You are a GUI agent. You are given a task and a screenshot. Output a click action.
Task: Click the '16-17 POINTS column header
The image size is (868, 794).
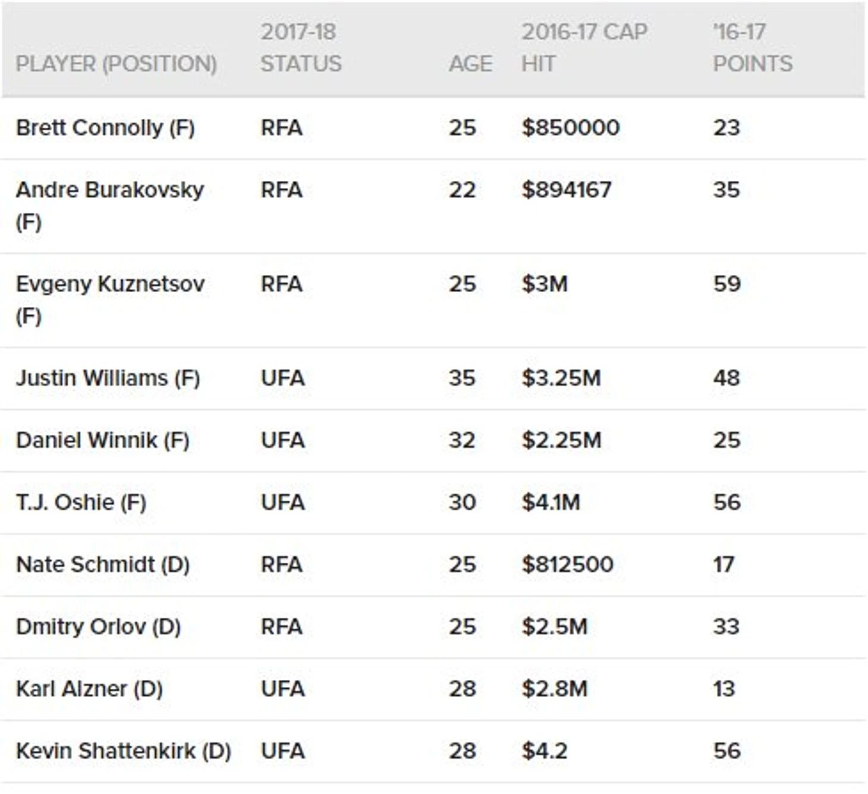tap(752, 48)
